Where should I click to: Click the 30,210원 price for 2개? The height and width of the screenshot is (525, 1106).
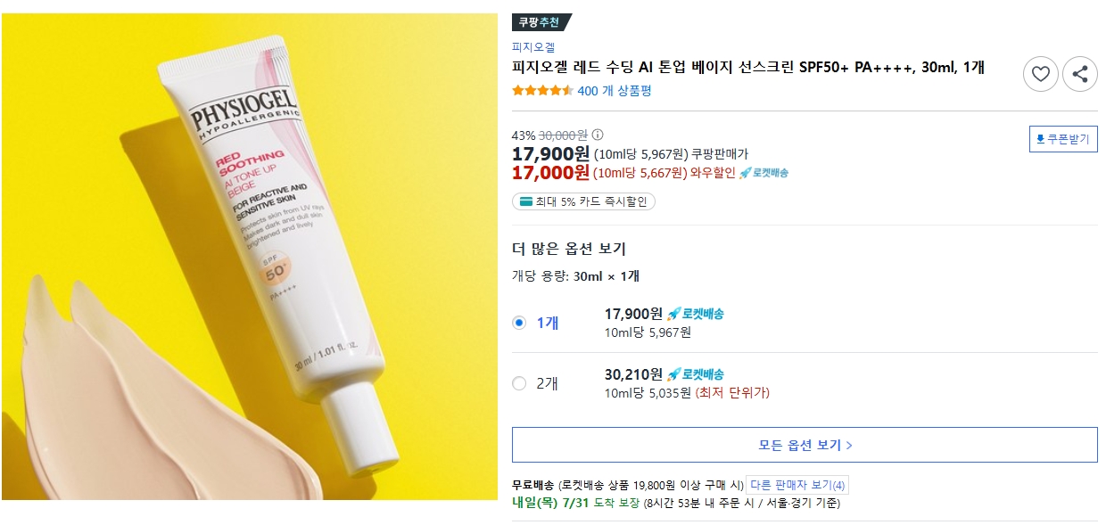(x=633, y=374)
